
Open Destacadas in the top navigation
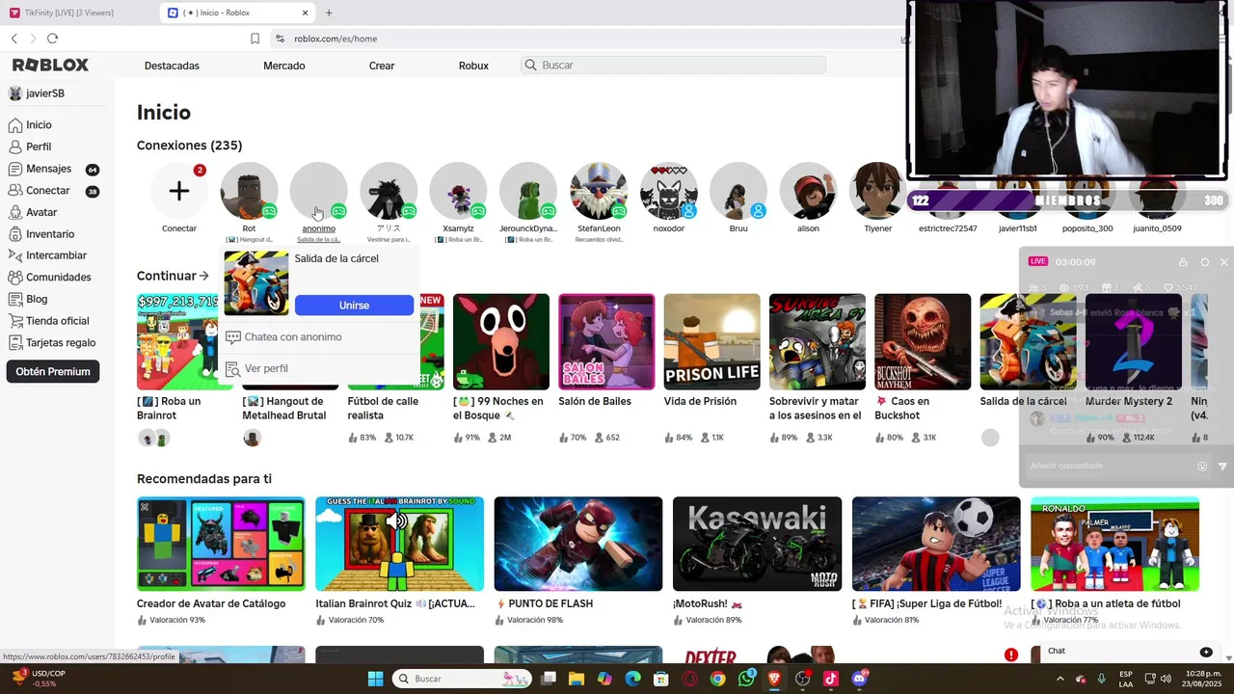(x=172, y=66)
